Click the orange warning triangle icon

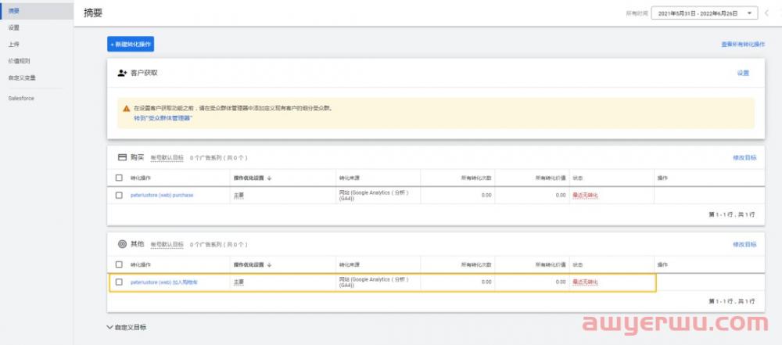127,108
